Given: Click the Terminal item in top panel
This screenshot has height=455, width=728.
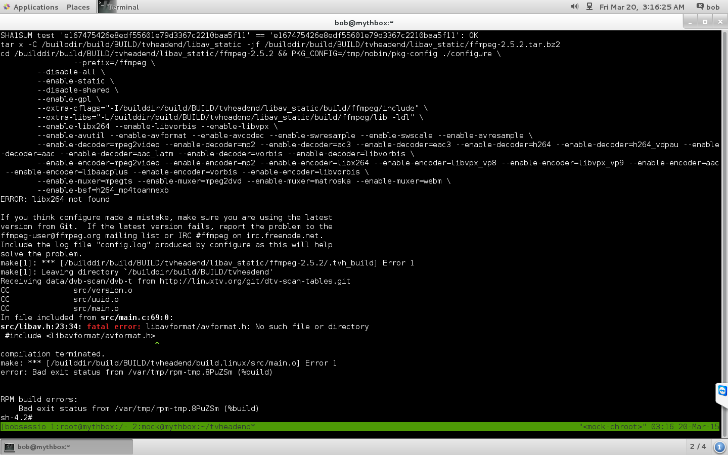Looking at the screenshot, I should (119, 7).
